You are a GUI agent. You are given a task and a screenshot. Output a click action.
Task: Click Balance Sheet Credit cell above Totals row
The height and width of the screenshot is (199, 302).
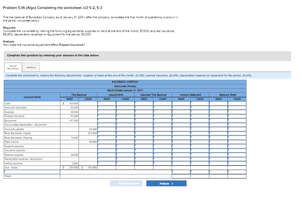[237, 172]
